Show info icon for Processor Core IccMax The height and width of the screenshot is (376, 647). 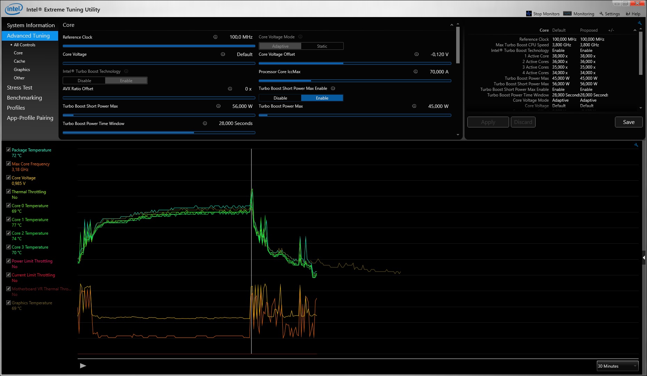[415, 71]
